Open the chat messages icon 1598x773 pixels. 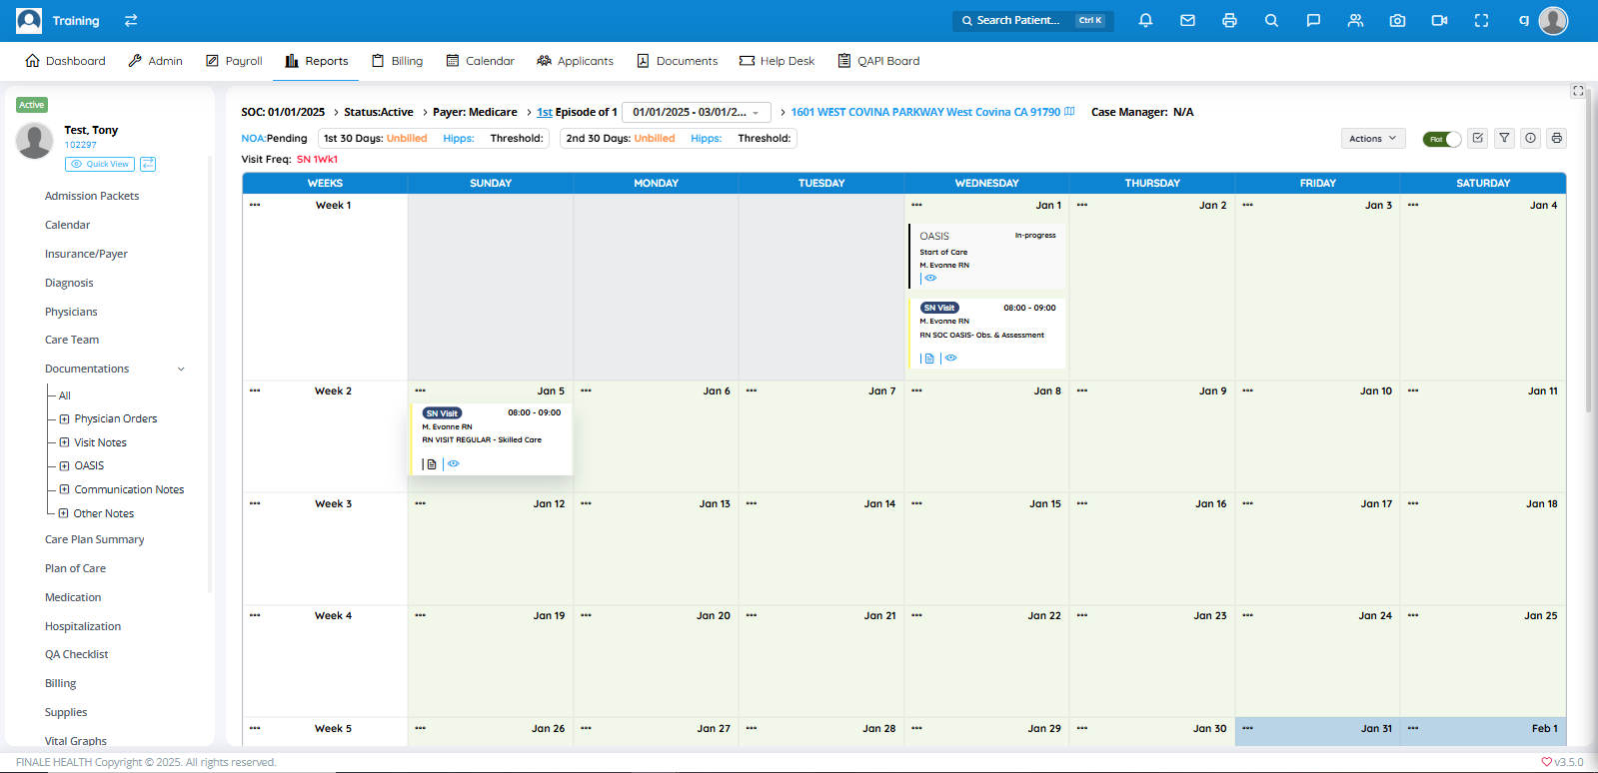click(x=1313, y=20)
